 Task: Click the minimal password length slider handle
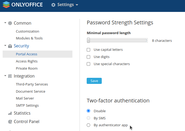pos(88,40)
